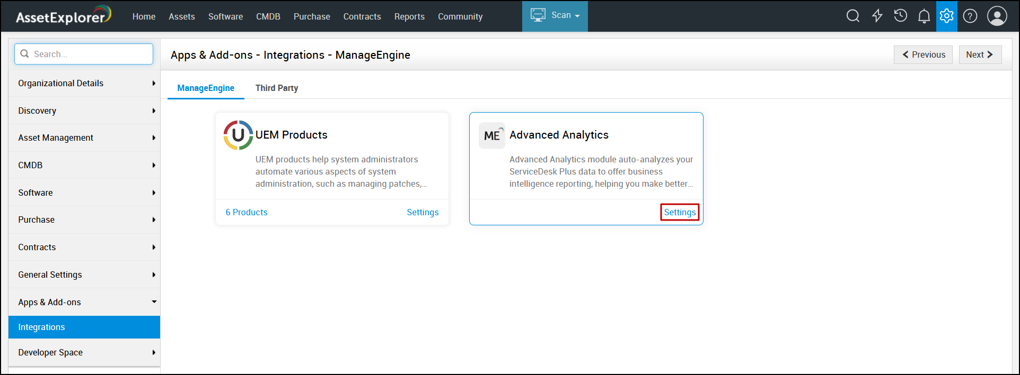
Task: Click the search magnifier icon in header
Action: (x=852, y=16)
